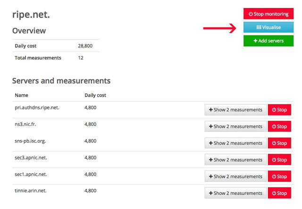The width and height of the screenshot is (302, 209).
Task: Select the sec3.apnic.net. server name
Action: click(x=31, y=158)
